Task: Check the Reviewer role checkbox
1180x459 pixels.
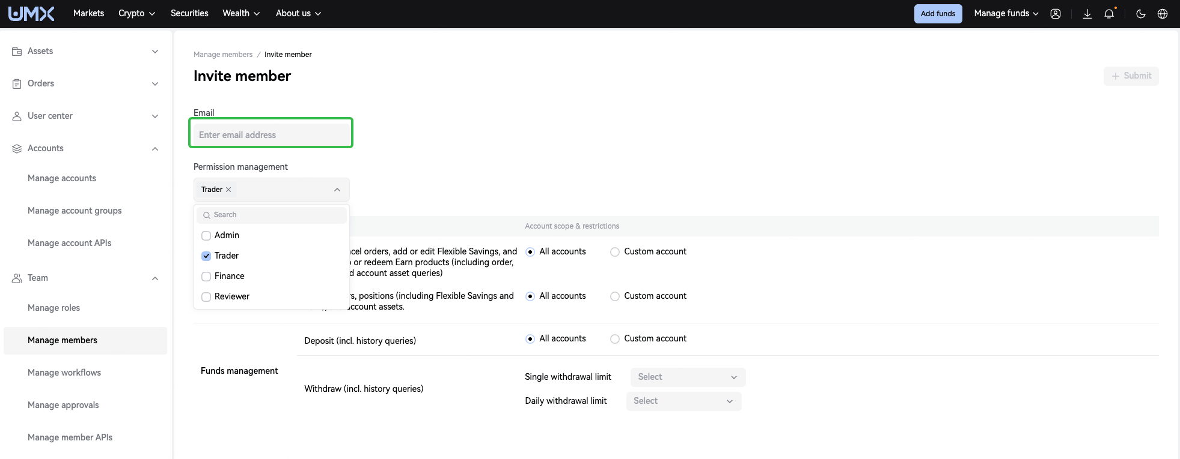Action: pos(206,297)
